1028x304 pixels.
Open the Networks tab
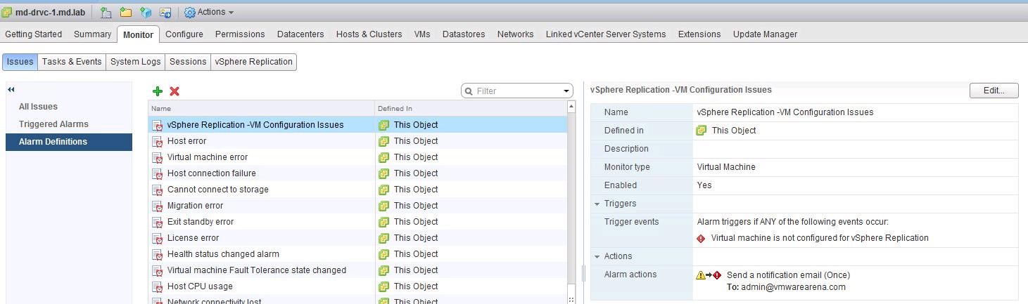tap(515, 34)
